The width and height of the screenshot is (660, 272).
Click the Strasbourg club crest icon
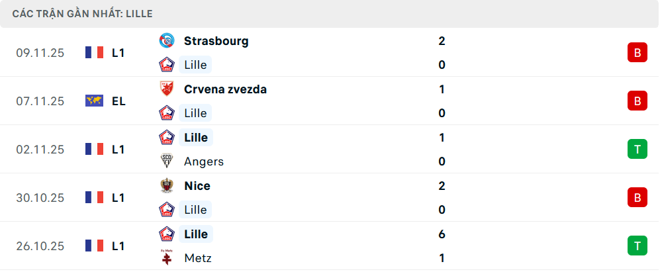[x=165, y=41]
